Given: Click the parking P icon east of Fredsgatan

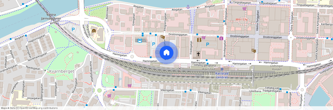Looking at the screenshot, I should click(x=208, y=44).
